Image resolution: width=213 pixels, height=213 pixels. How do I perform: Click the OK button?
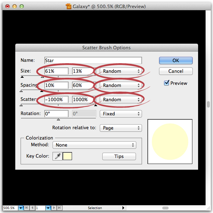[176, 60]
